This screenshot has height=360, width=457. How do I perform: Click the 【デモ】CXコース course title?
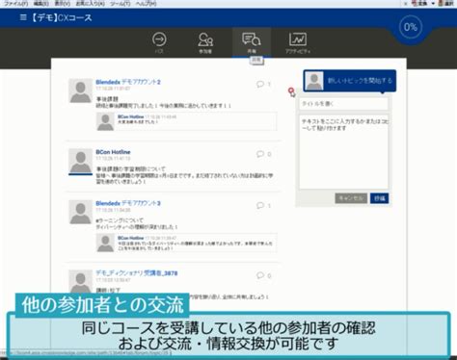[x=62, y=17]
